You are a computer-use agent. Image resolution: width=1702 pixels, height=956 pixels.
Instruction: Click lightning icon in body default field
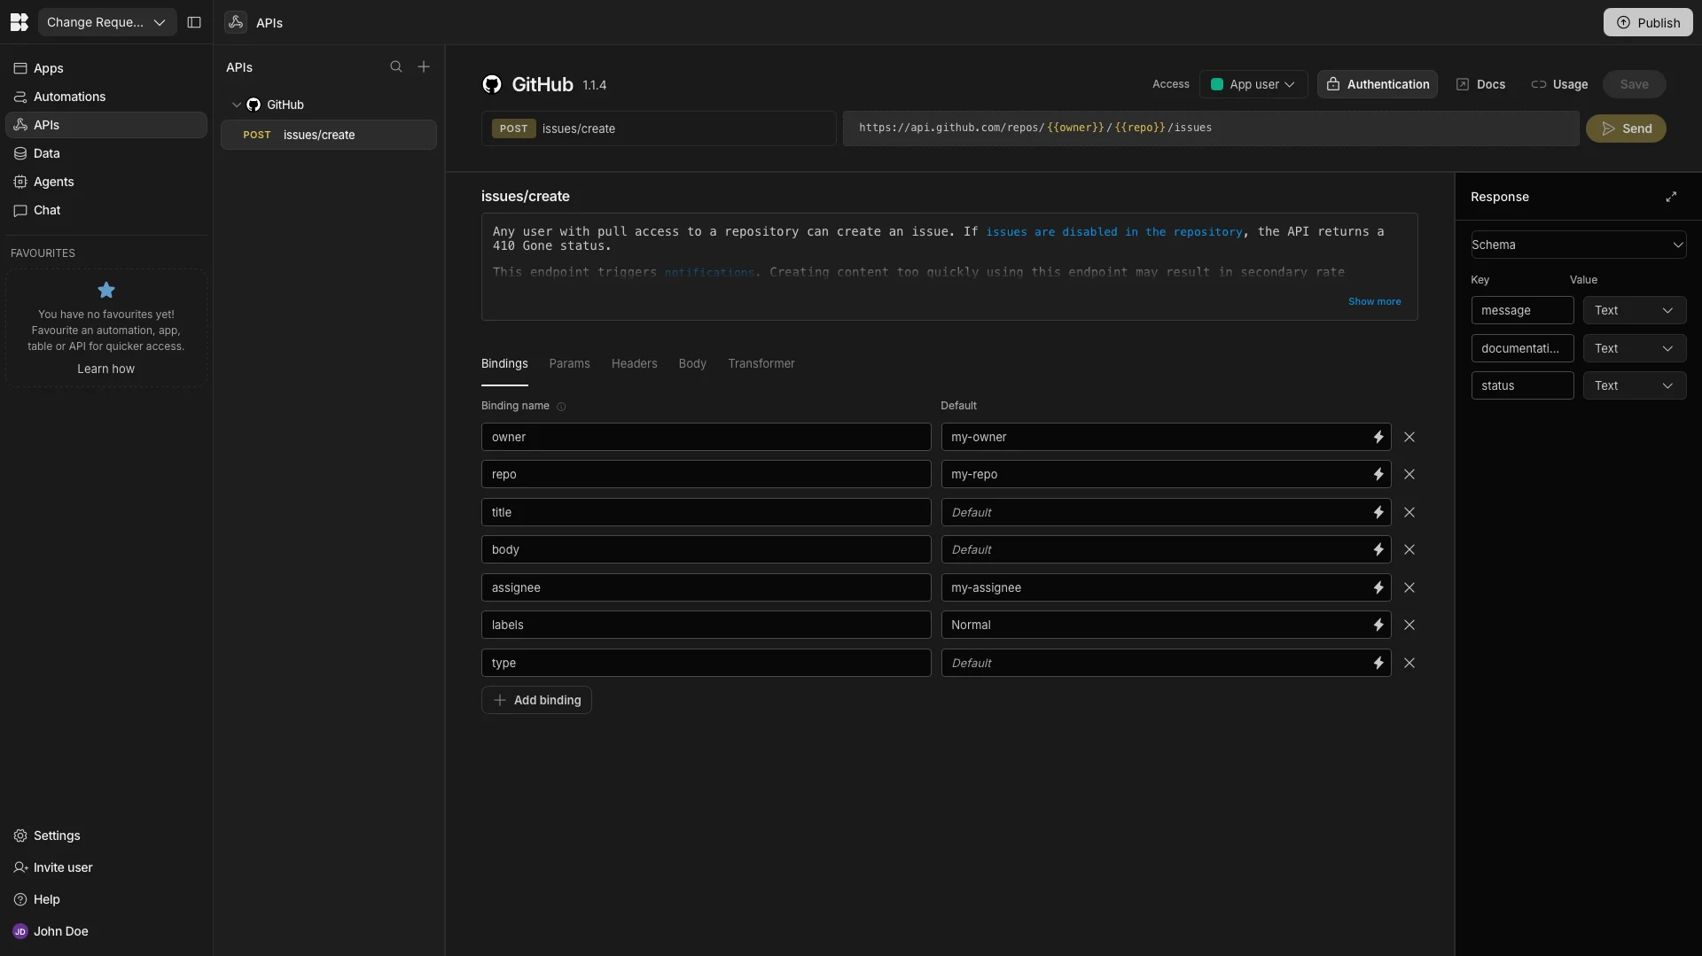tap(1378, 549)
